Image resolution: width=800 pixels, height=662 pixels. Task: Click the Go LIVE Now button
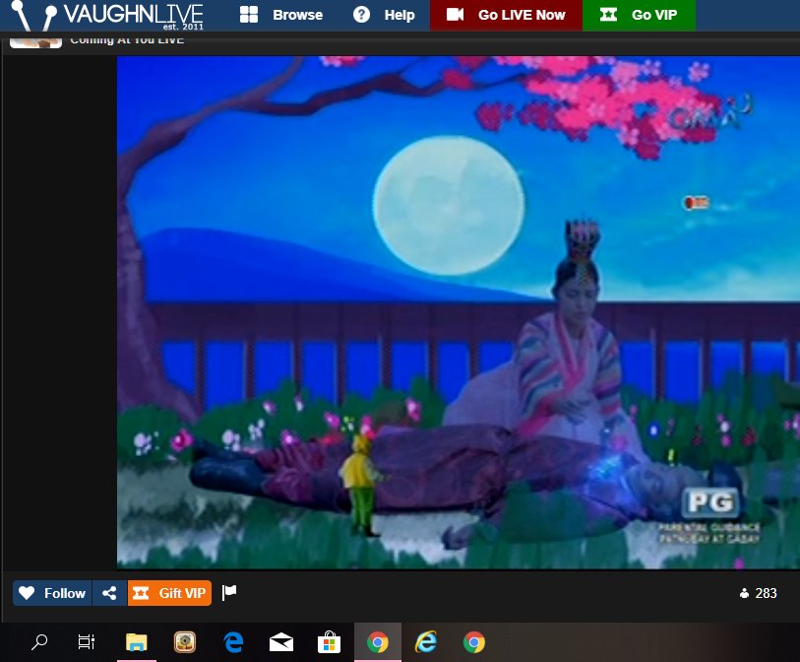tap(506, 15)
